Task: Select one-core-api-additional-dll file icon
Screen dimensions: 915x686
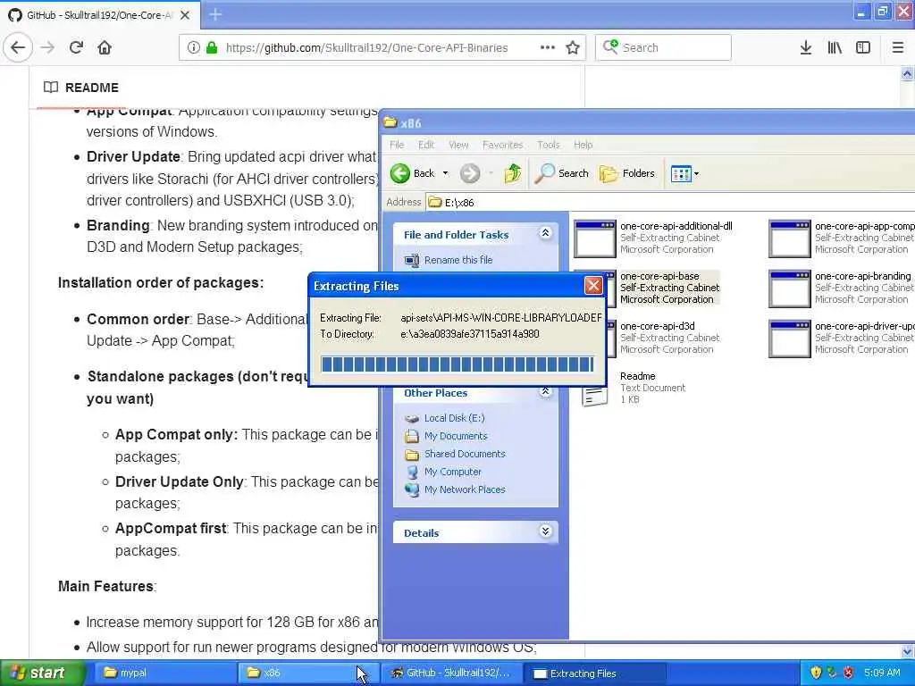Action: [594, 238]
